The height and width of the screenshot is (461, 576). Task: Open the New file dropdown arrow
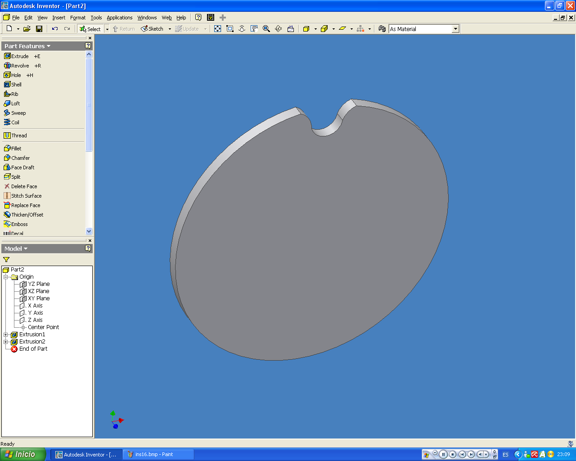[x=18, y=29]
